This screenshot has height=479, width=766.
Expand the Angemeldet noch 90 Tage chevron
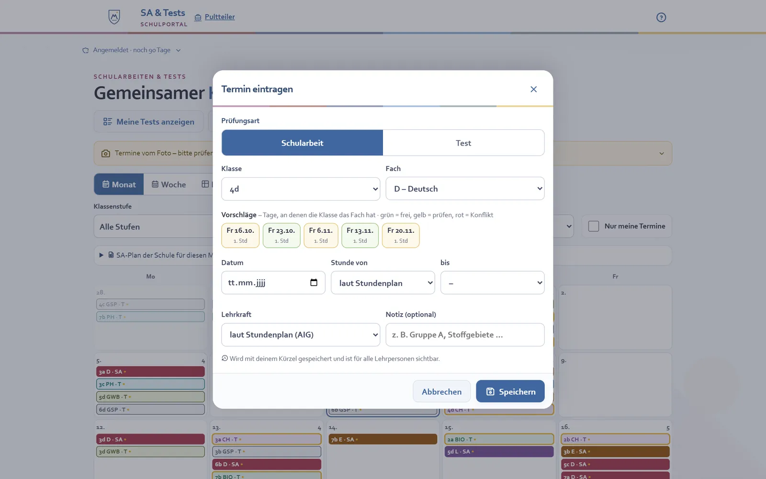(178, 50)
